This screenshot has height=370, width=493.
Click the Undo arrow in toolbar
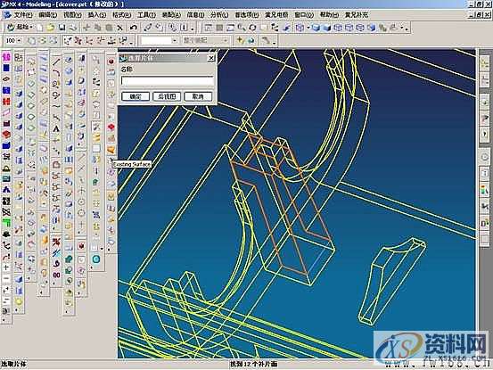tap(134, 28)
